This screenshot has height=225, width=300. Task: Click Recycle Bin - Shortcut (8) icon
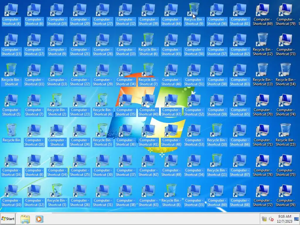pyautogui.click(x=171, y=196)
